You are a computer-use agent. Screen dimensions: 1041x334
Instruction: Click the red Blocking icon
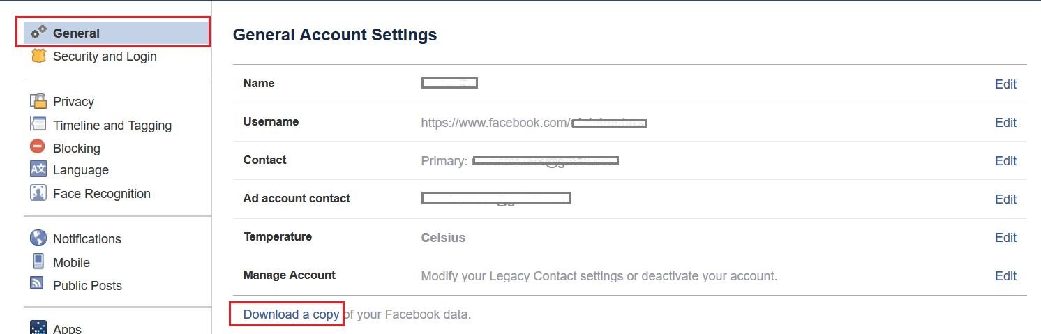click(x=38, y=147)
